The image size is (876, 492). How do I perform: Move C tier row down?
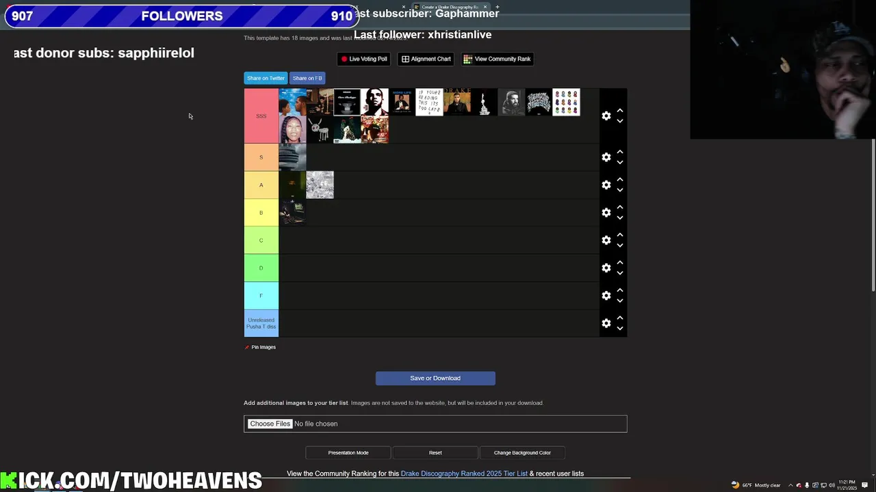coord(619,245)
